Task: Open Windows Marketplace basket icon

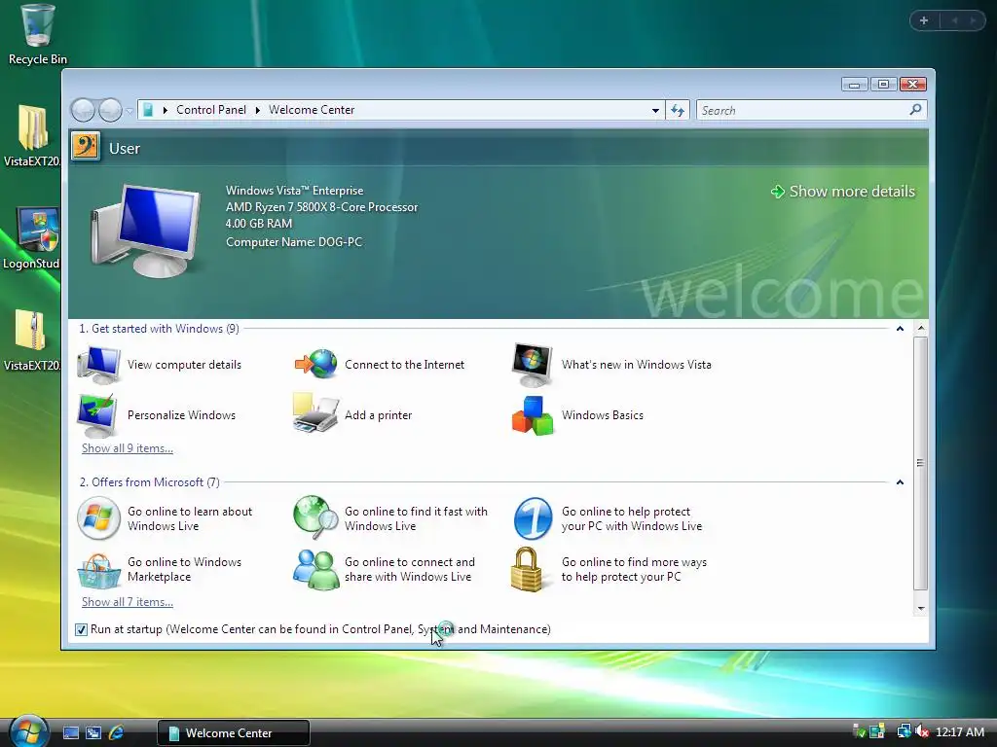Action: (x=98, y=570)
